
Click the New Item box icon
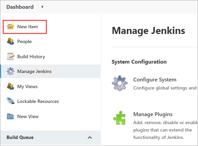click(x=10, y=27)
